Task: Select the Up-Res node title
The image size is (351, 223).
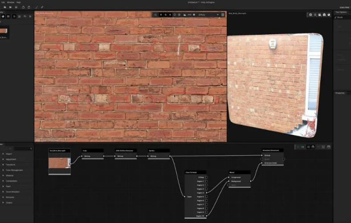Action: (x=159, y=151)
